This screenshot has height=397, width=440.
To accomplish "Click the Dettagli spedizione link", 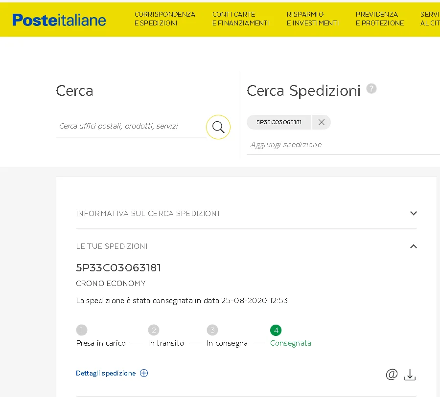I will (x=106, y=373).
